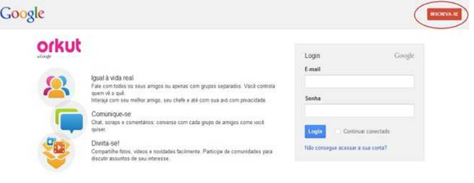This screenshot has width=474, height=183.
Task: Click the 'Senha' field label
Action: 313,99
